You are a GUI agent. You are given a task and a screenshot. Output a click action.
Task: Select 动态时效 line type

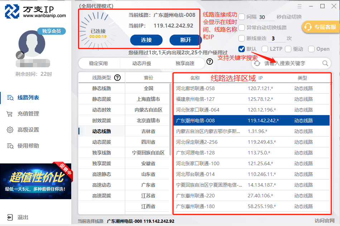(102, 110)
